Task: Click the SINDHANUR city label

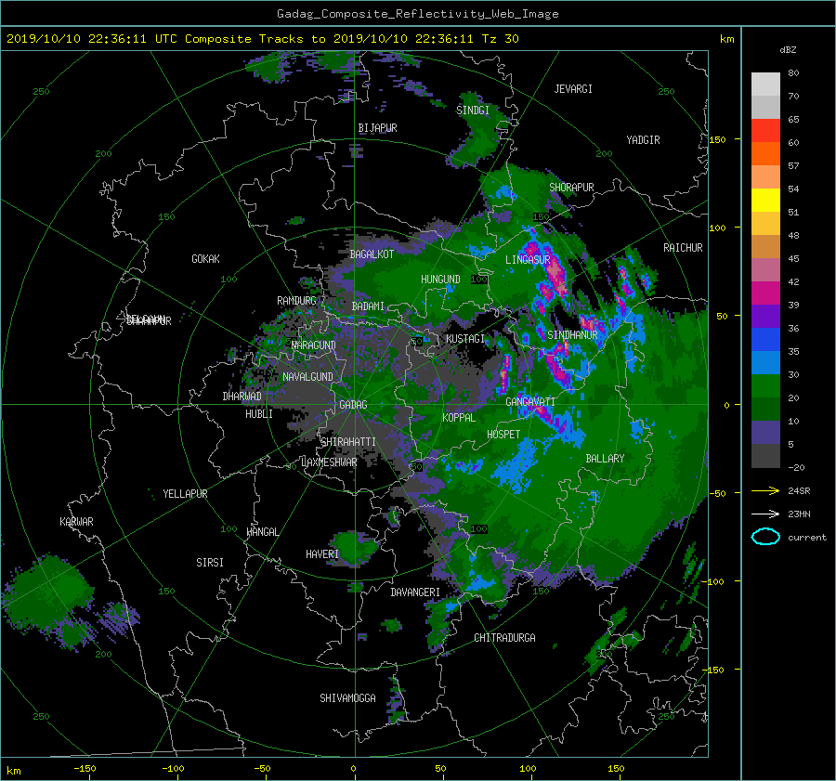Action: pos(572,335)
